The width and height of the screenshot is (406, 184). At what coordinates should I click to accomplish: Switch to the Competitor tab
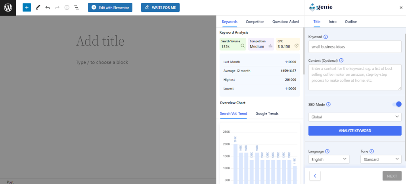(x=255, y=22)
